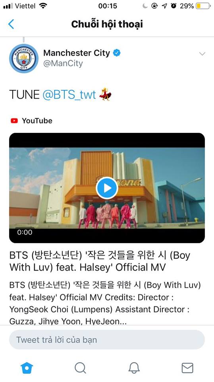Open the Messages envelope tab

(x=187, y=368)
